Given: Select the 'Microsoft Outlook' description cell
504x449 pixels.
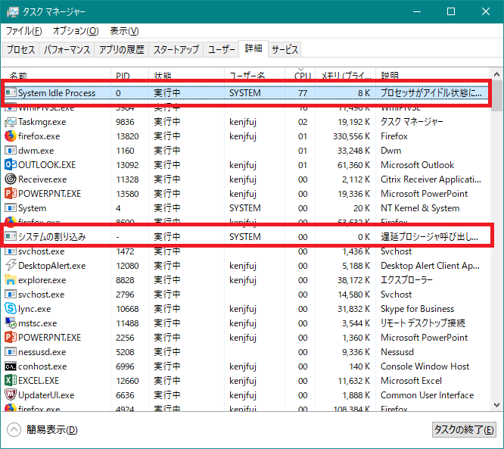Looking at the screenshot, I should [417, 165].
